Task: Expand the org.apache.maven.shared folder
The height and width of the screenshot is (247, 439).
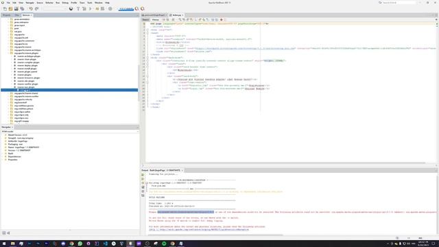Action: [x=9, y=93]
